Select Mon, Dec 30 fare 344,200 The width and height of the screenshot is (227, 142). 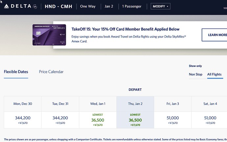coord(23,118)
